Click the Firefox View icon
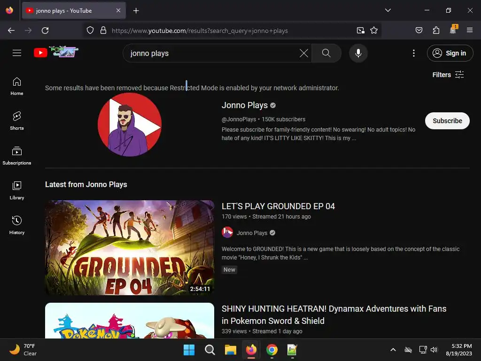 [x=9, y=10]
